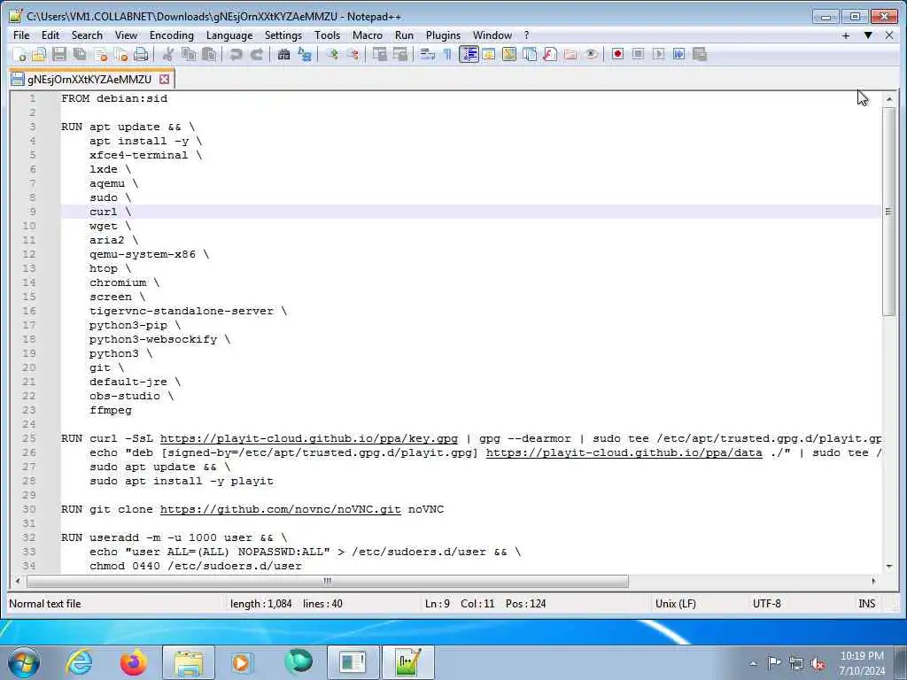Open the Language menu

point(229,35)
